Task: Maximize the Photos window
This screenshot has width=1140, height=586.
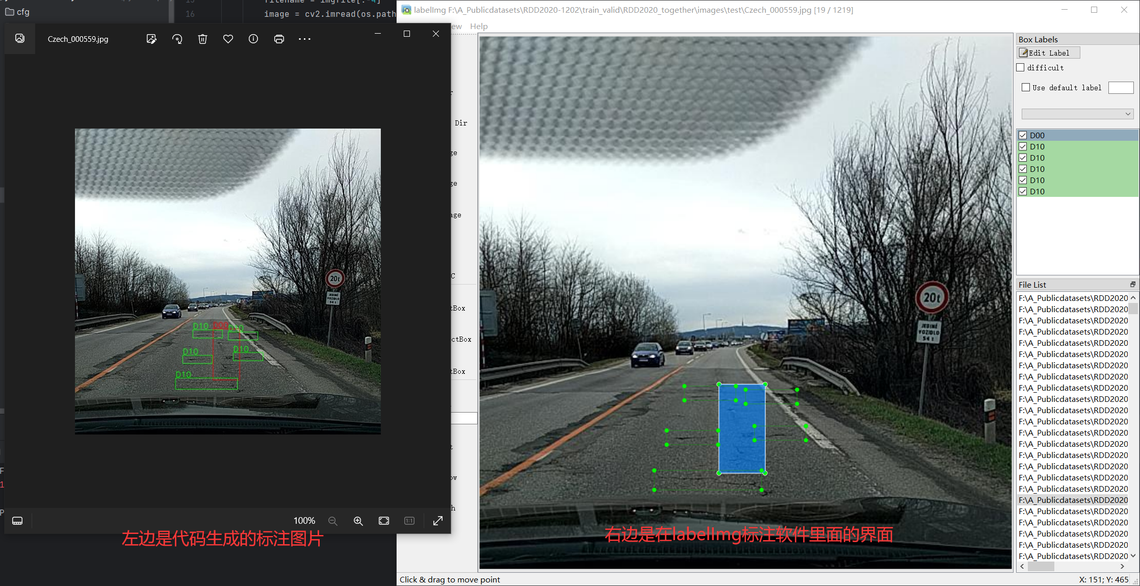Action: (x=407, y=34)
